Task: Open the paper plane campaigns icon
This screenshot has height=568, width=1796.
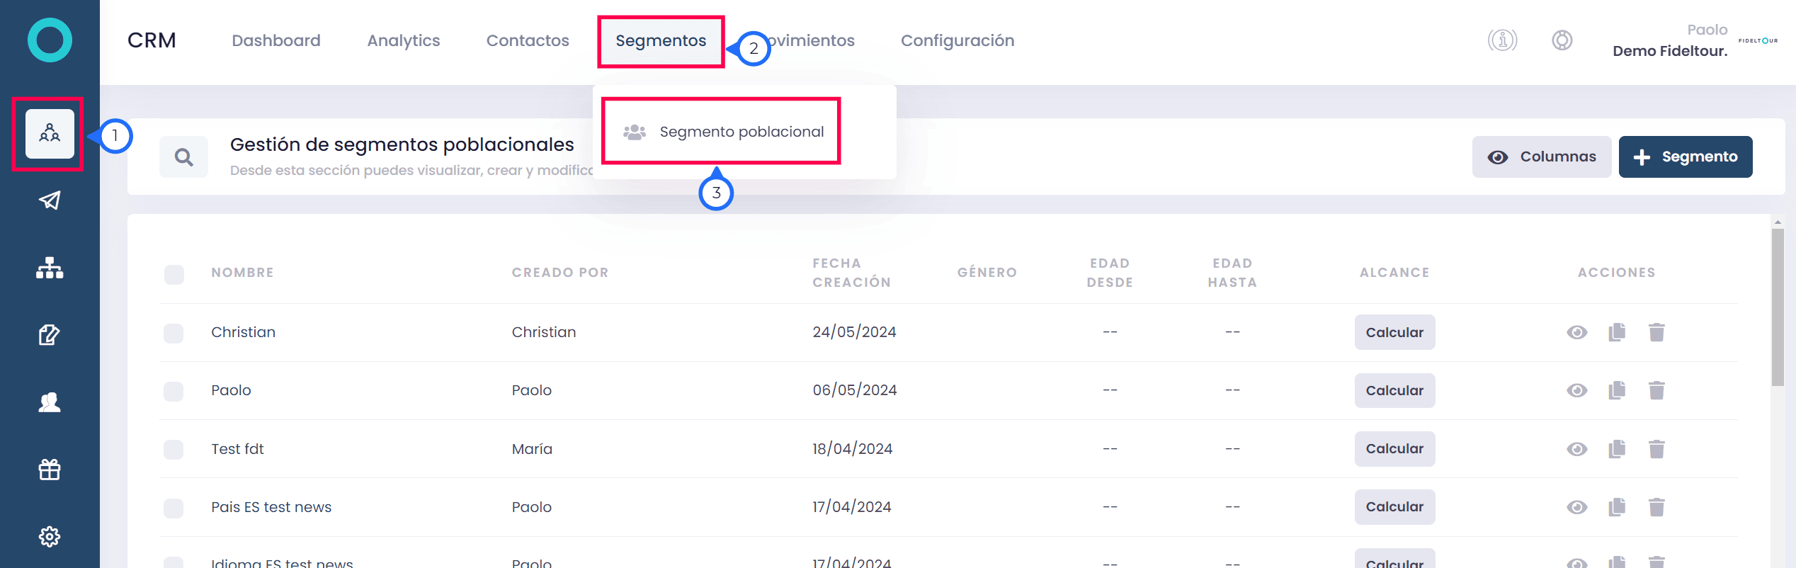Action: (x=50, y=200)
